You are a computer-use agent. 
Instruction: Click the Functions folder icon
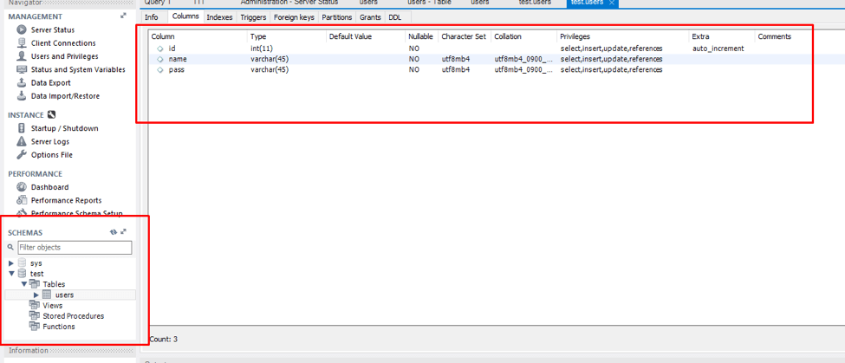coord(35,327)
